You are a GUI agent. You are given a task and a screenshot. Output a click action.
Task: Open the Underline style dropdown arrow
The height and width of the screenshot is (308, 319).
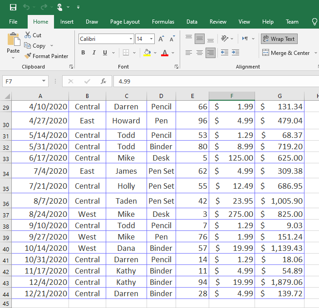point(113,53)
